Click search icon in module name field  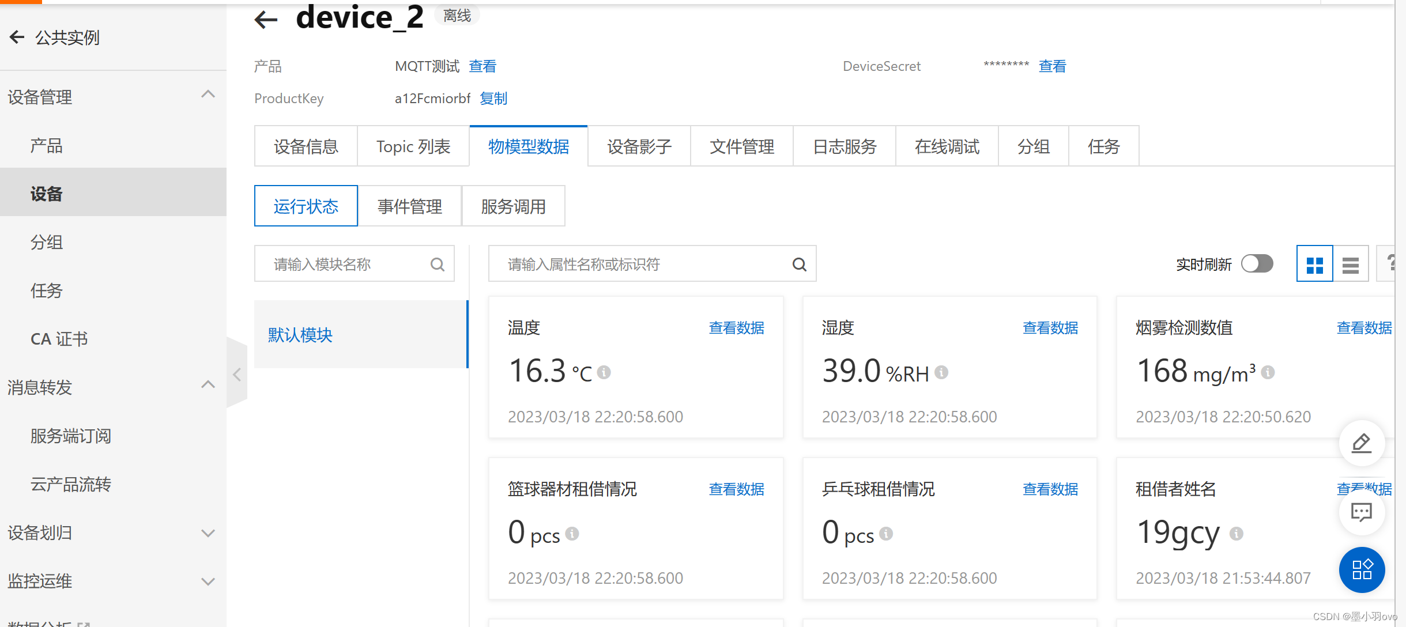point(438,265)
